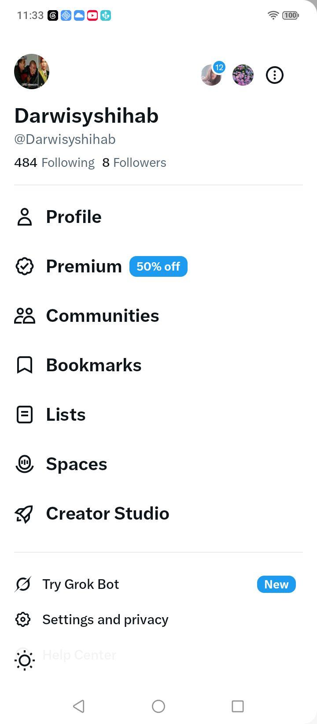The width and height of the screenshot is (317, 724).
Task: Toggle display theme via the sun icon
Action: pos(25,660)
